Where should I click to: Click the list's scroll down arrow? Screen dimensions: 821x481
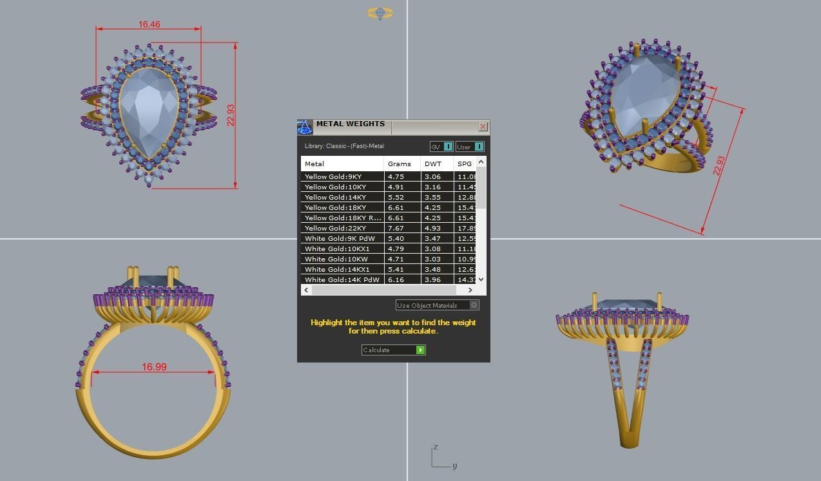pyautogui.click(x=481, y=280)
